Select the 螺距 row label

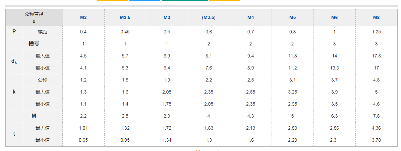(x=43, y=32)
